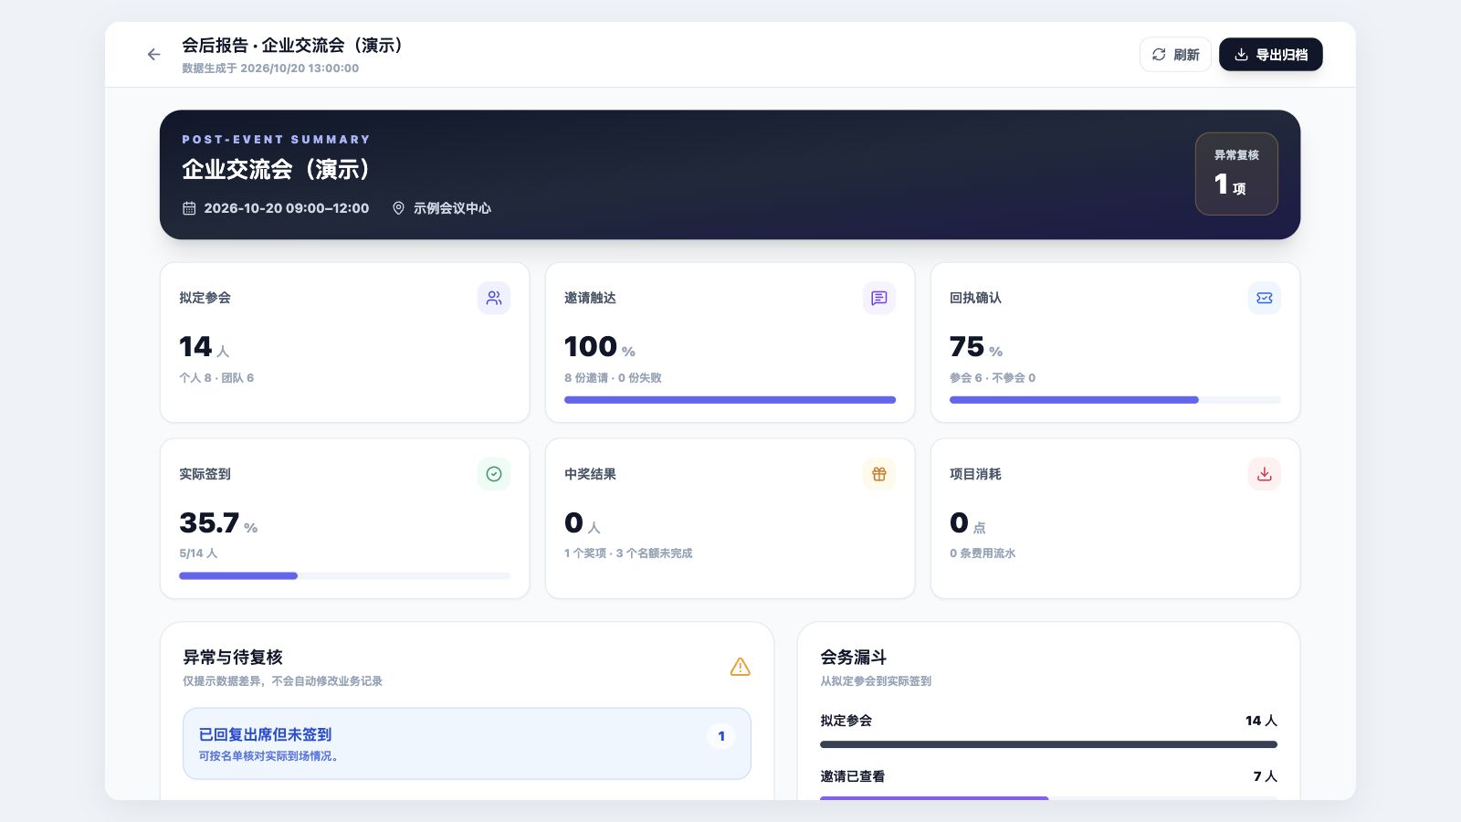This screenshot has height=822, width=1461.
Task: Click the note 仅提示数据差异，不会自动修改业务记录
Action: (282, 681)
